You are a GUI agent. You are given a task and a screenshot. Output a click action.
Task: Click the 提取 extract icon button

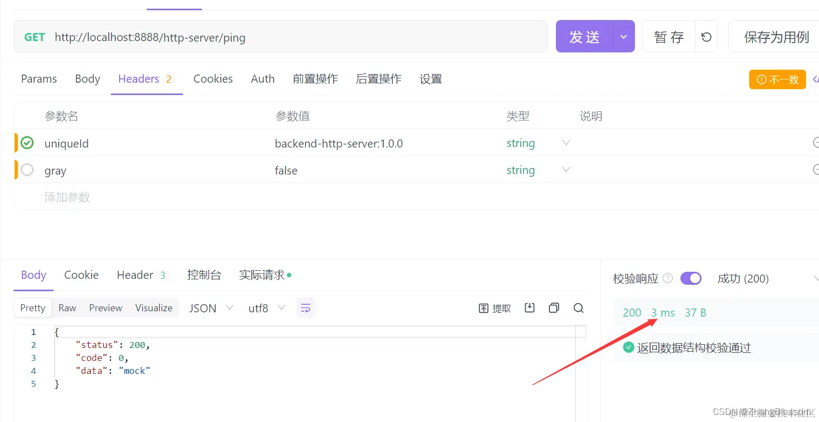(x=495, y=308)
